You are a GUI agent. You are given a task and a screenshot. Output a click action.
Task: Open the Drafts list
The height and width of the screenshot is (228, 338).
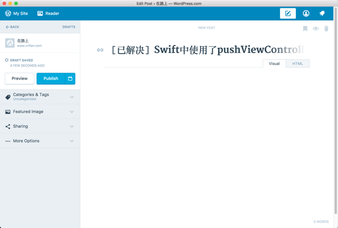tap(69, 27)
